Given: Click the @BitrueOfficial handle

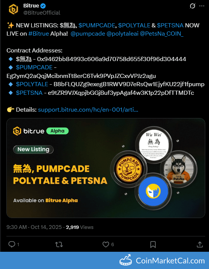Looking at the screenshot, I should pyautogui.click(x=42, y=13).
